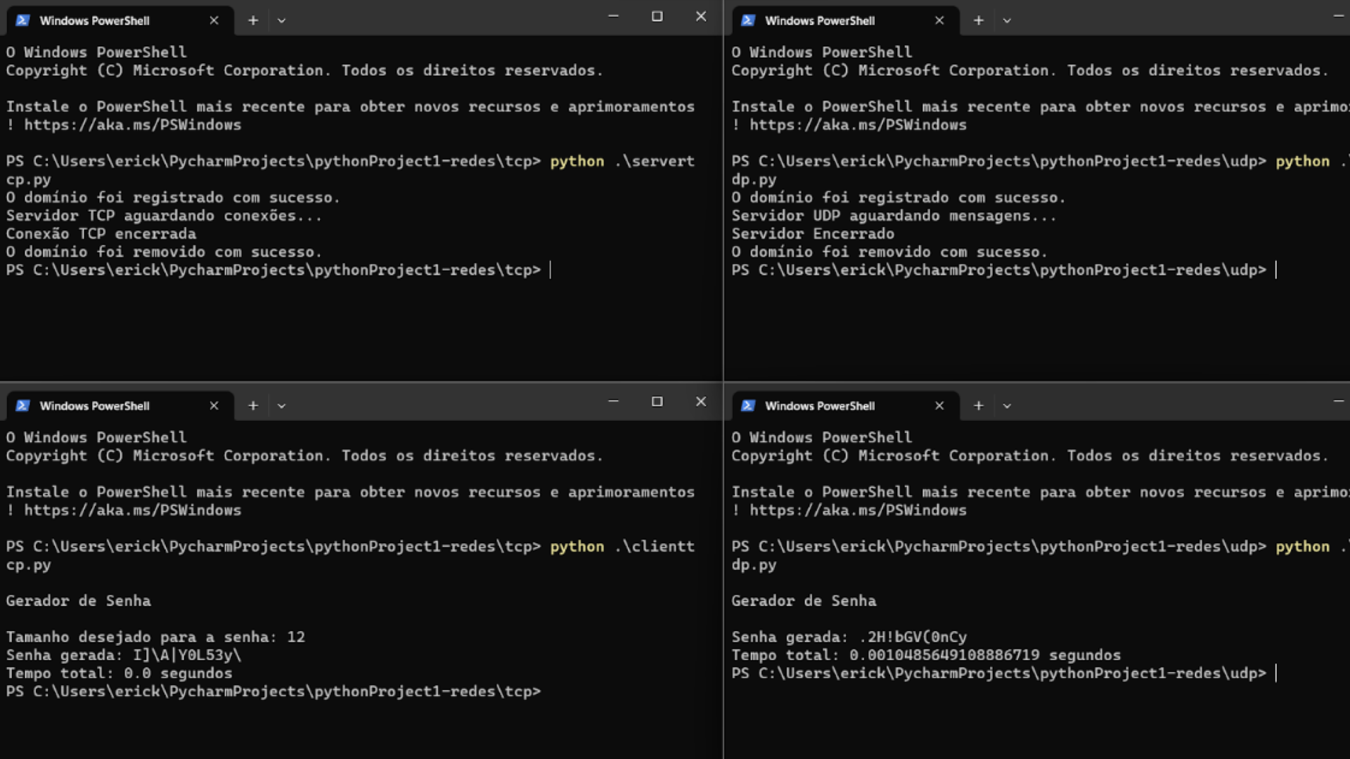Click 'O domínio foi removido com sucesso.' in the UDP server window
The image size is (1350, 759).
point(889,252)
